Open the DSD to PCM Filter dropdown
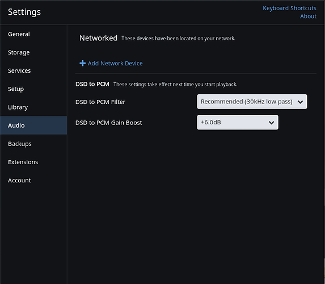Viewport: 325px width, 284px height. (x=252, y=102)
